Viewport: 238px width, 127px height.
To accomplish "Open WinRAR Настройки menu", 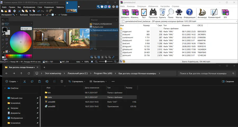I will (x=165, y=6).
